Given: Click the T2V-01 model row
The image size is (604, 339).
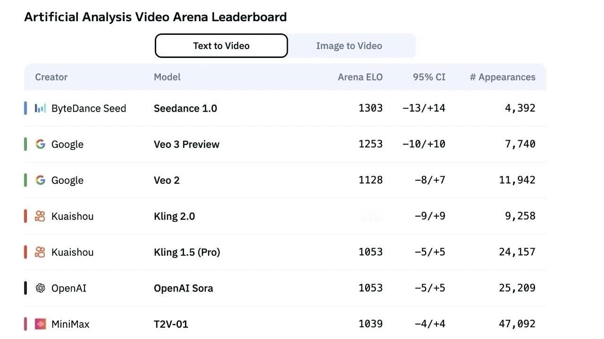Looking at the screenshot, I should [285, 324].
